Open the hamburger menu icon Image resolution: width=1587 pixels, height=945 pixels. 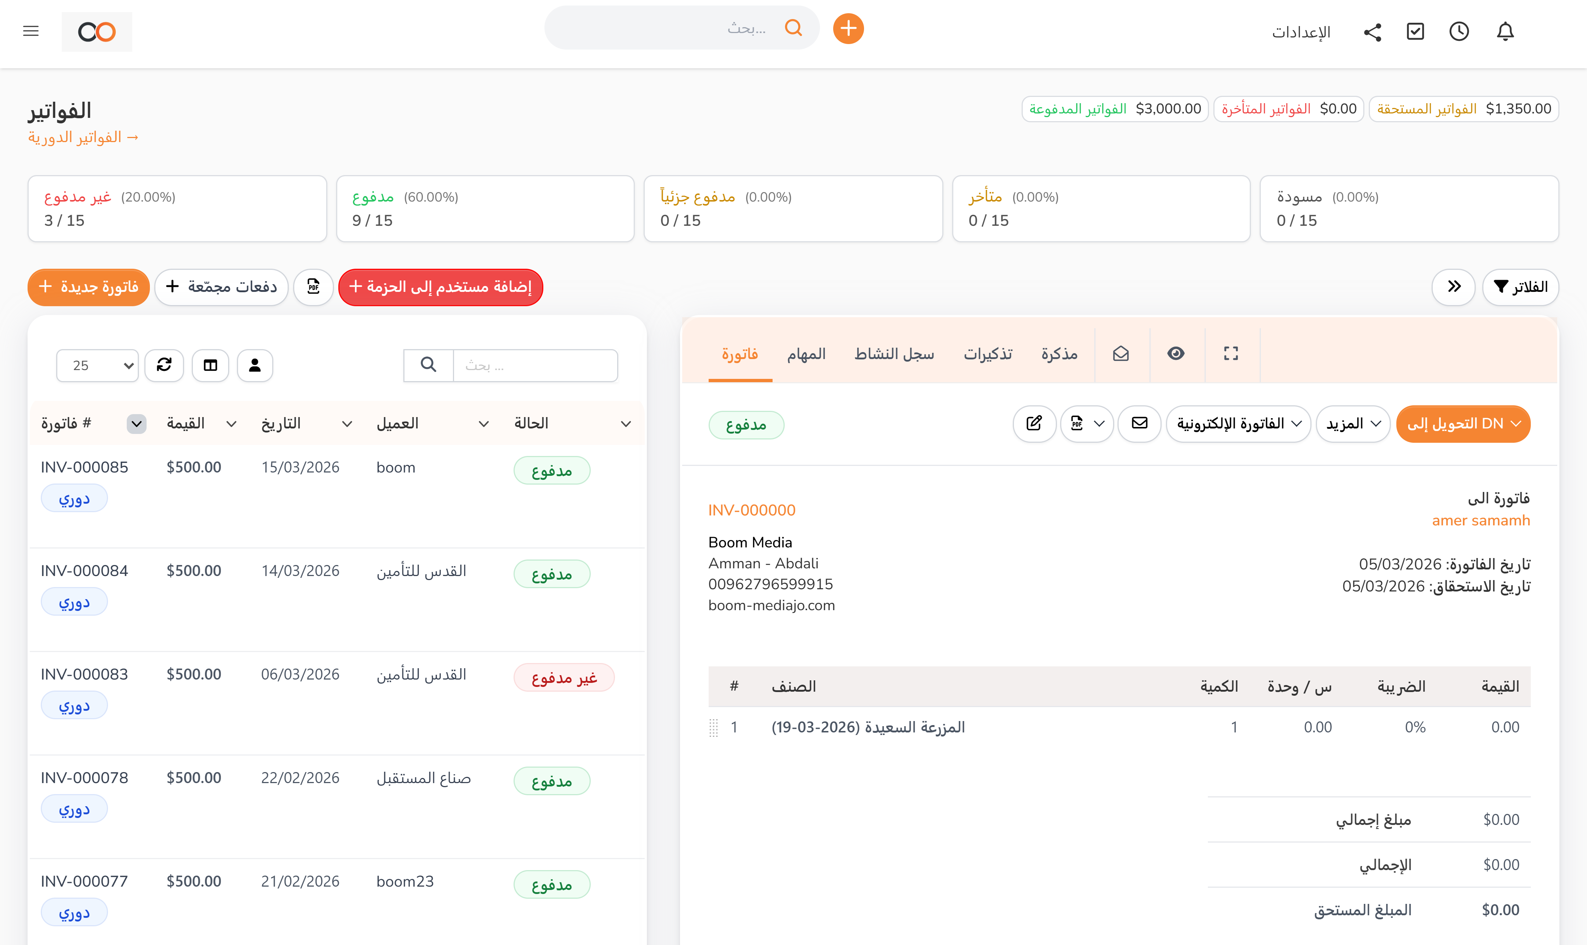[x=30, y=31]
